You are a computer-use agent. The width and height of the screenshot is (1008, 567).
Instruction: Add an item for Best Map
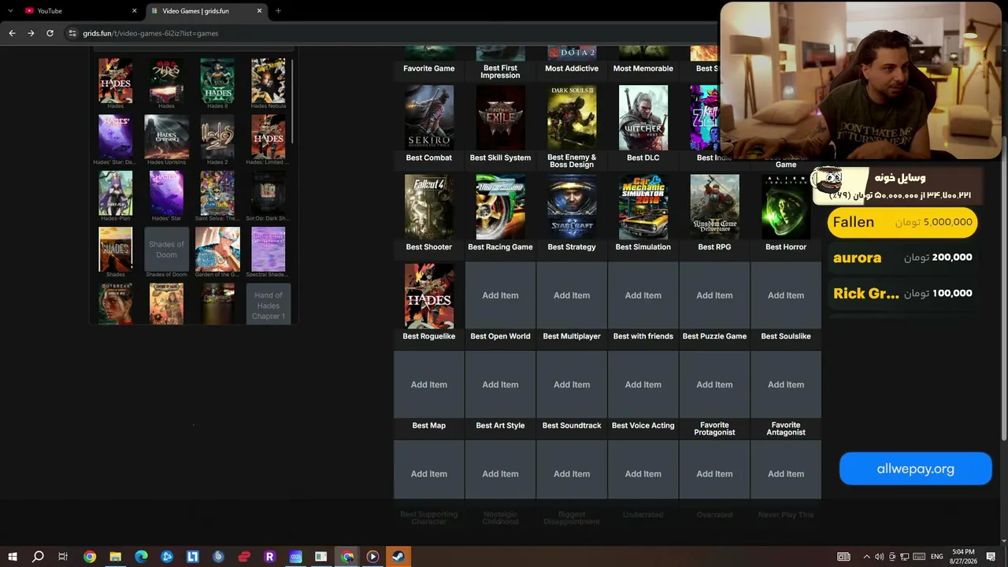click(x=429, y=384)
